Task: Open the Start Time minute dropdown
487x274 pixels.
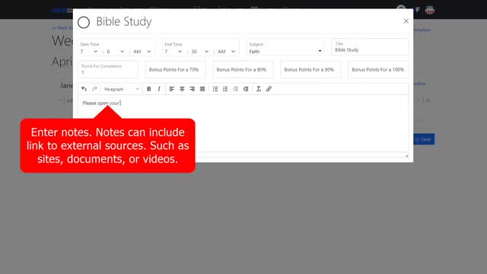Action: pos(115,52)
